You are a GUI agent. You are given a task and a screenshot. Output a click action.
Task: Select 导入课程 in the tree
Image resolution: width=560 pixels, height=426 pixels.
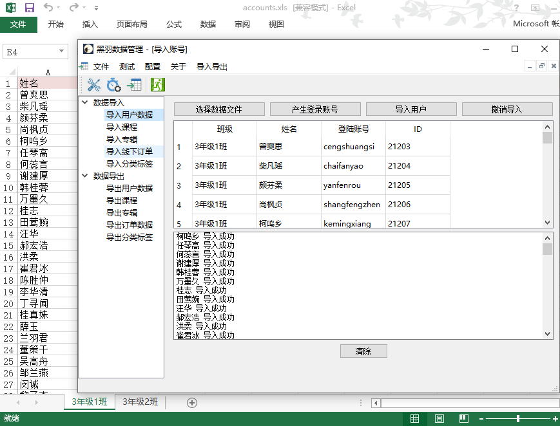[x=122, y=127]
